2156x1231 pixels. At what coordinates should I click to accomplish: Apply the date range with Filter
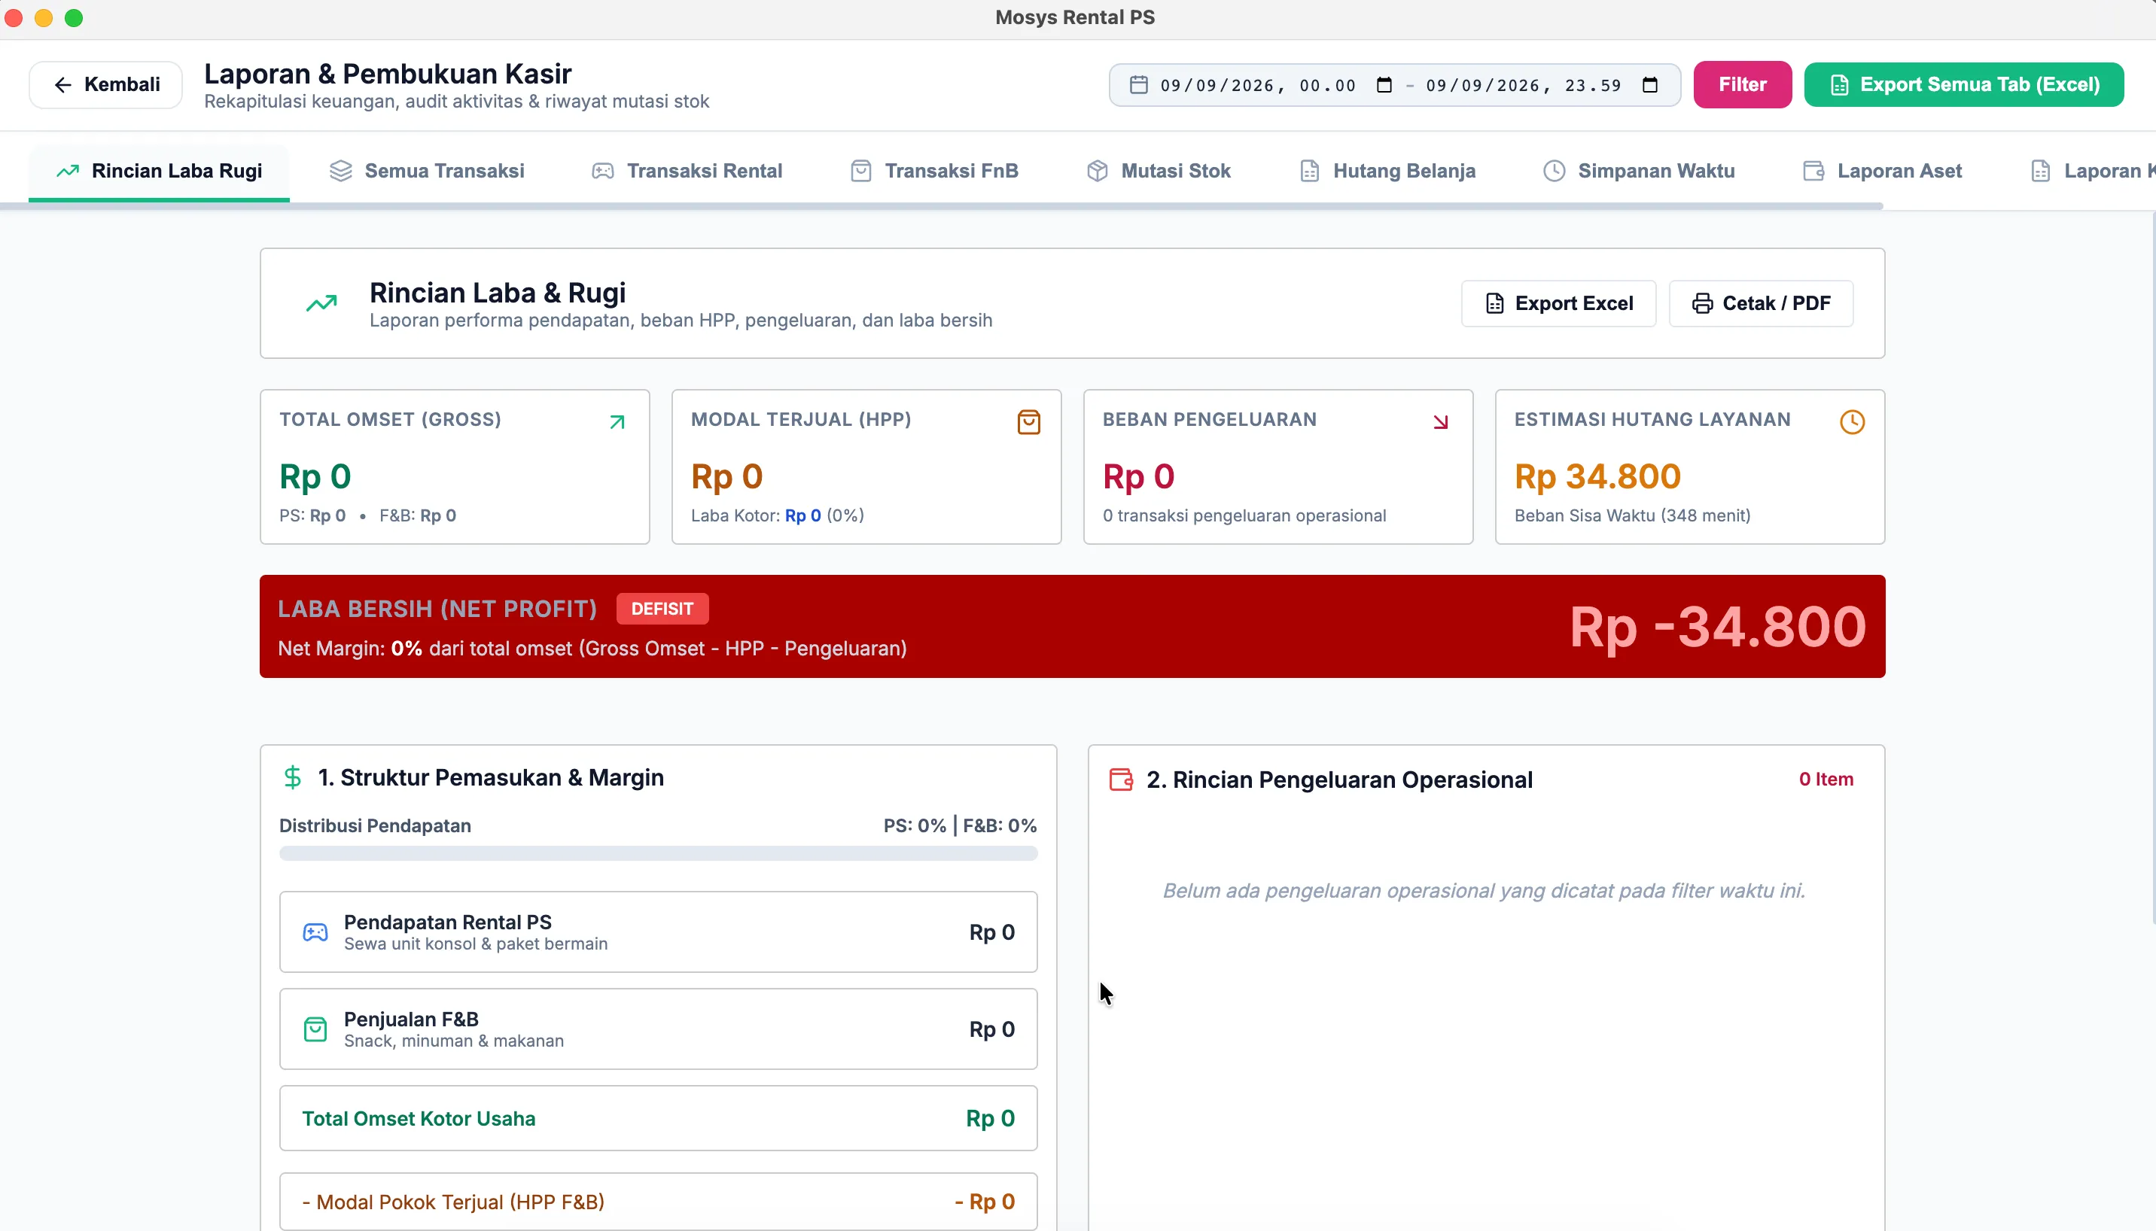point(1741,84)
